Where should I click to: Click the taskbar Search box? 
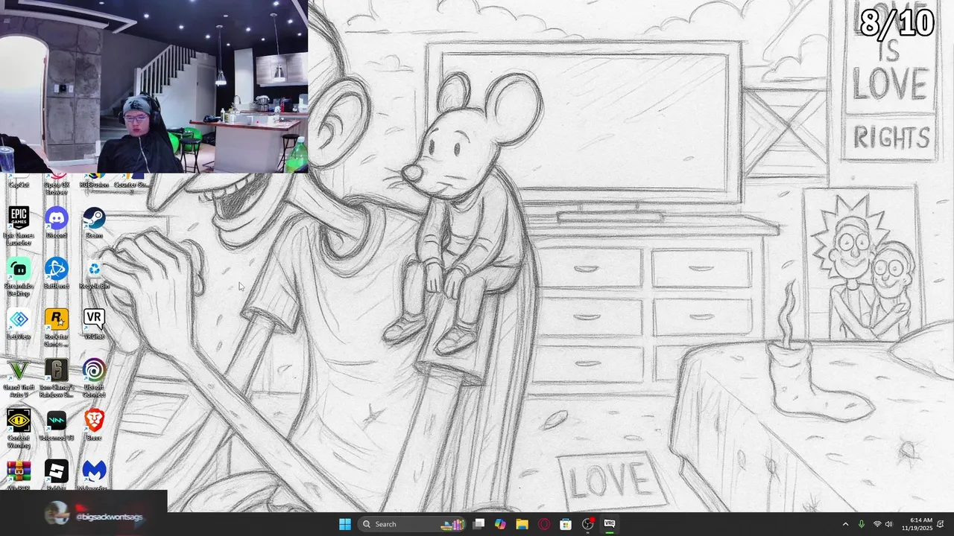click(414, 524)
